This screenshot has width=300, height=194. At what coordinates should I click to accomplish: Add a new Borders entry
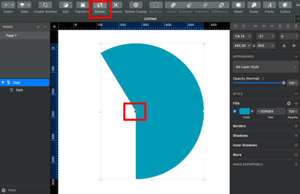(x=296, y=126)
